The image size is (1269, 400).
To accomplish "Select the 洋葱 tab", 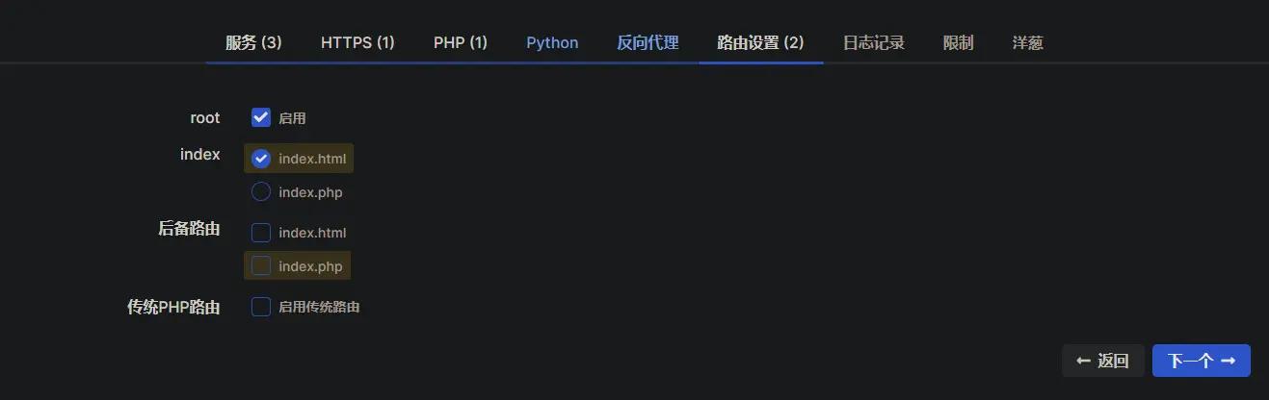I will (1027, 42).
